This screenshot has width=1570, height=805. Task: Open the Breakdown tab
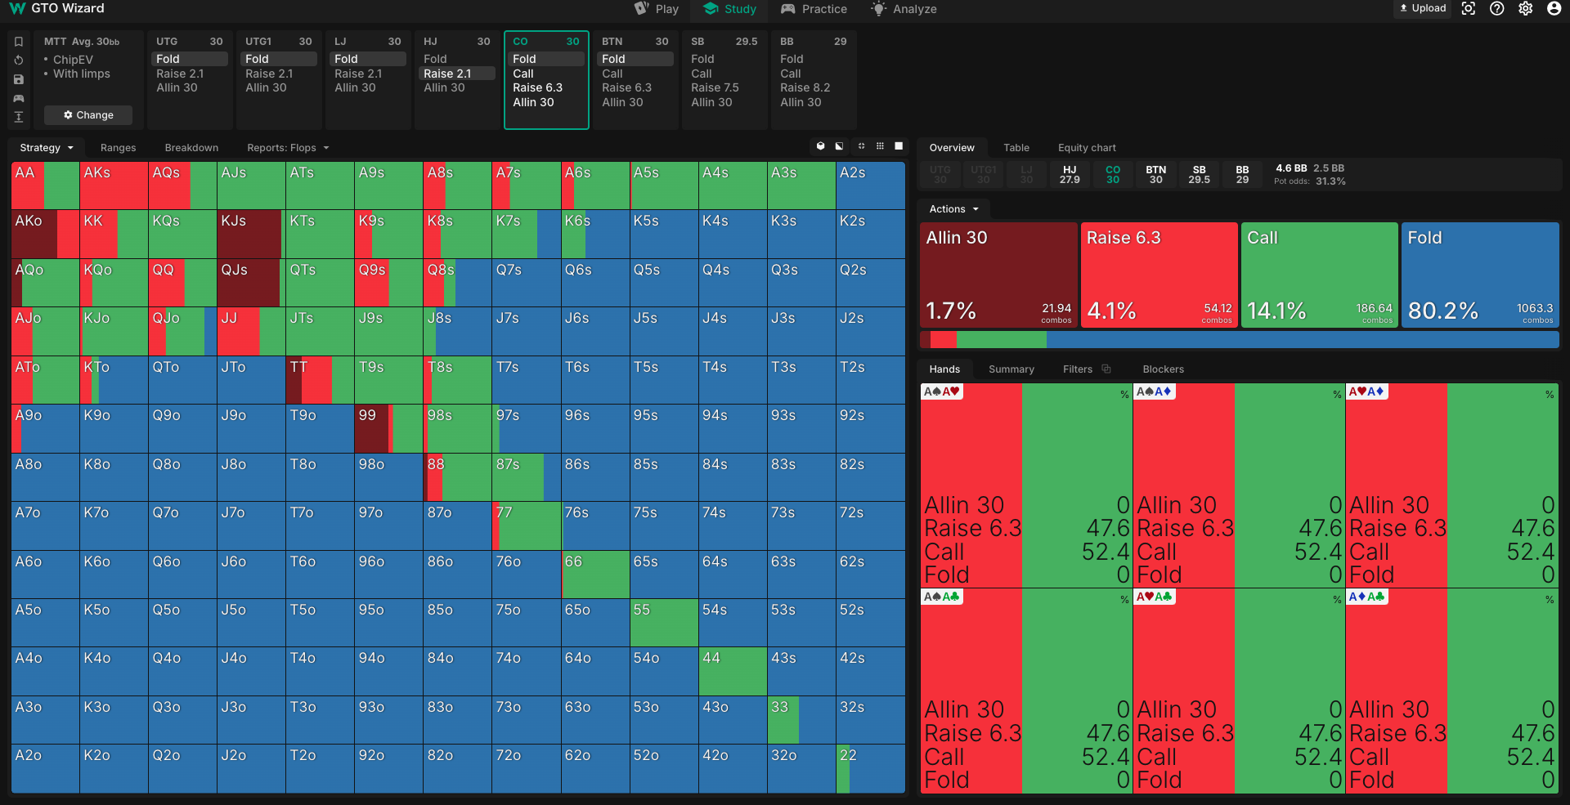pyautogui.click(x=191, y=148)
